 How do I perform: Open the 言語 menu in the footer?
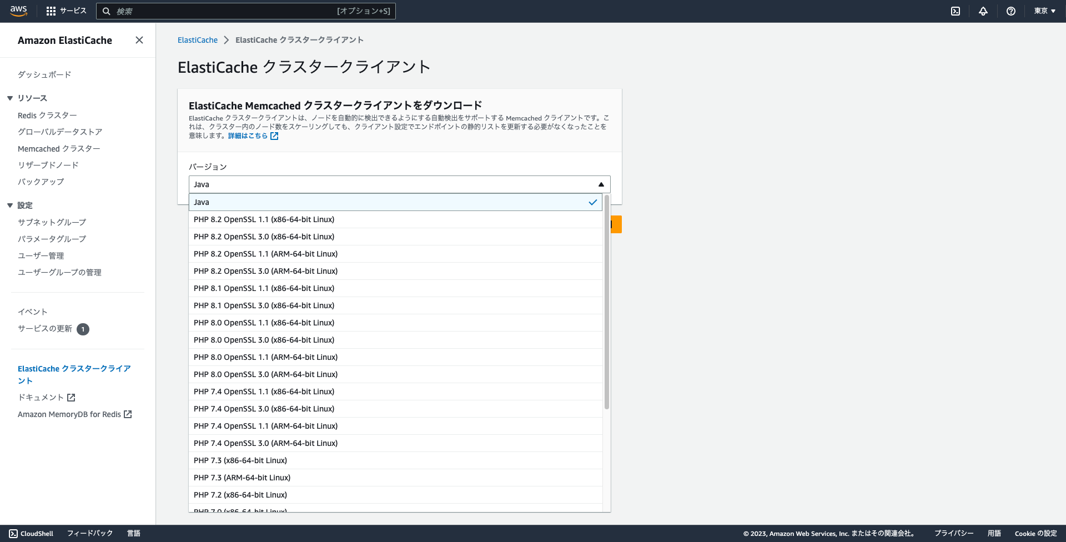click(133, 533)
